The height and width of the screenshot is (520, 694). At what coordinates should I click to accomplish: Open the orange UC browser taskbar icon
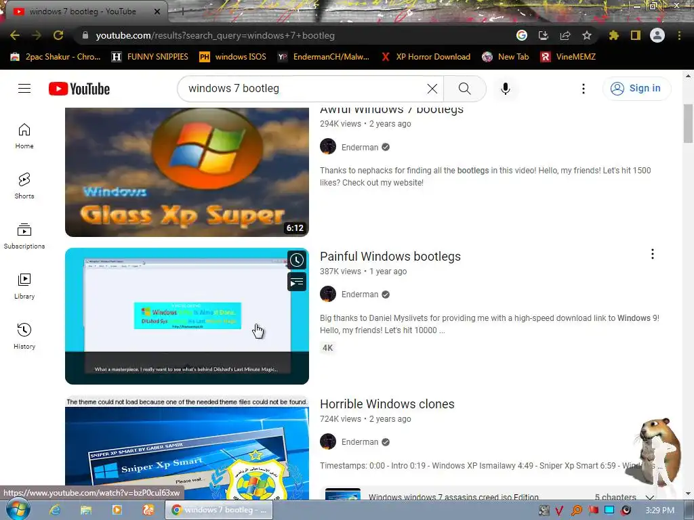(x=148, y=510)
